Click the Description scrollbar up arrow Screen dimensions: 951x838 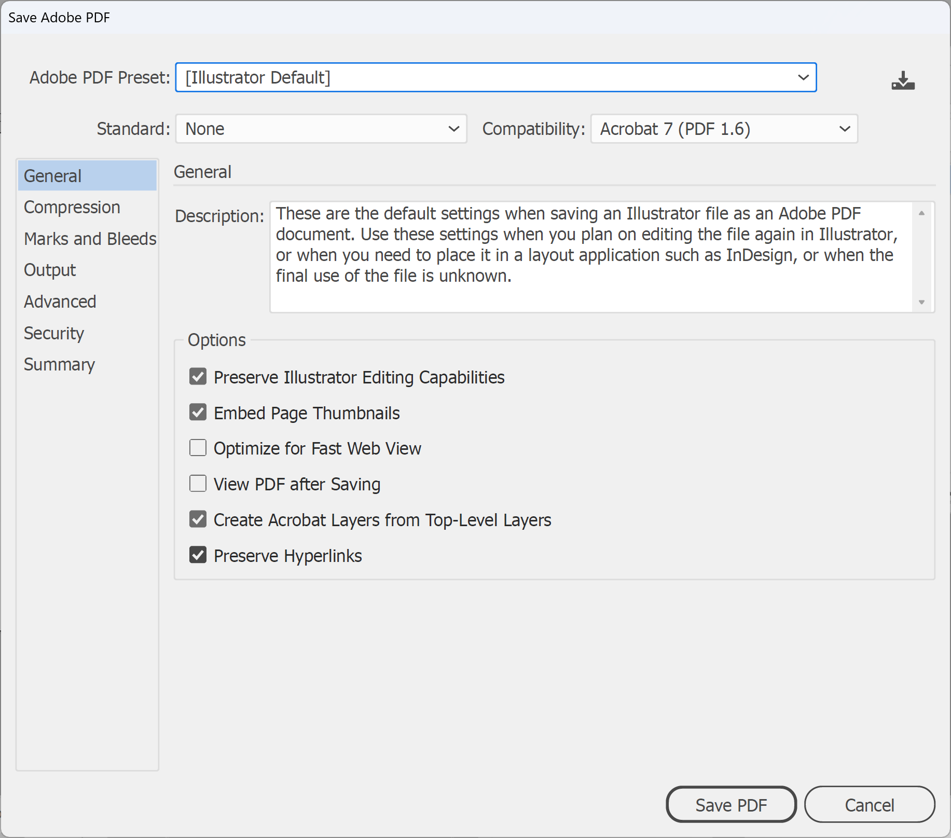click(x=921, y=213)
